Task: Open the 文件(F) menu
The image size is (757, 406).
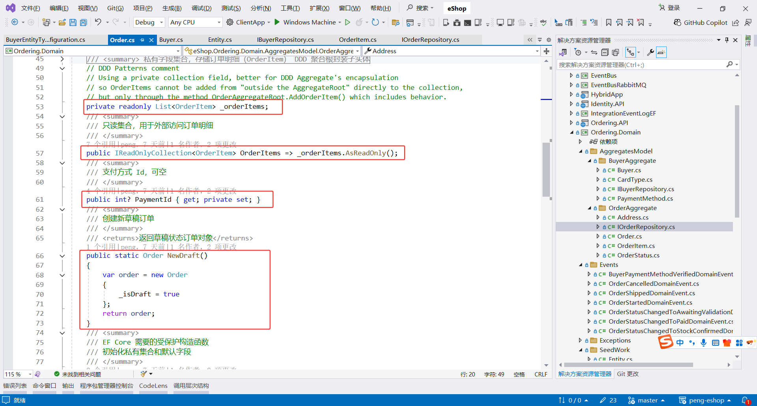Action: coord(30,8)
